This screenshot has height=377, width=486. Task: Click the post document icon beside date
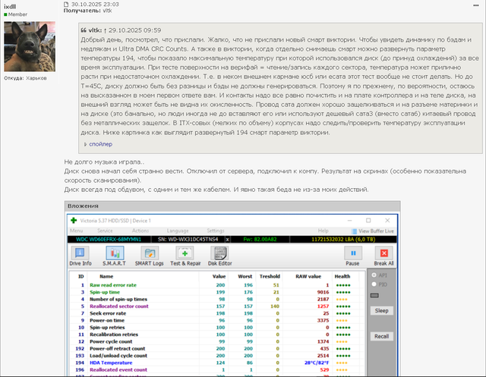[x=66, y=5]
